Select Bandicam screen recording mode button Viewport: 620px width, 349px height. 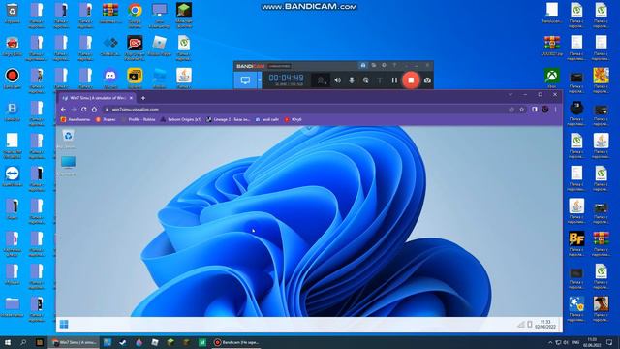click(x=245, y=80)
